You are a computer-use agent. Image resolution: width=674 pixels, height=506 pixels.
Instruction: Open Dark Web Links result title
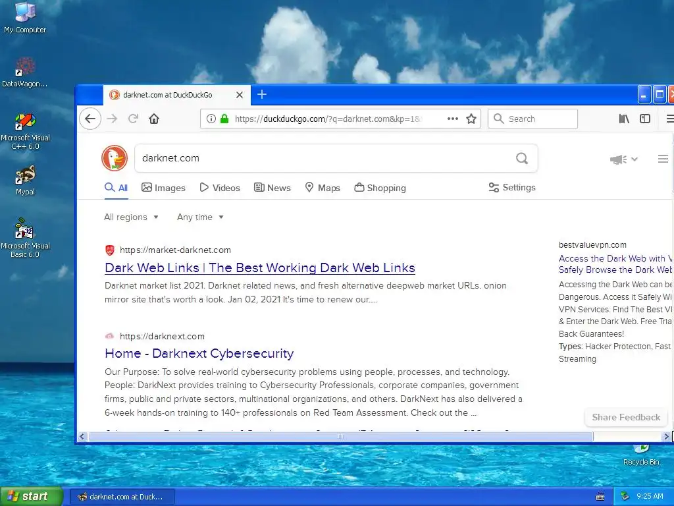coord(259,267)
